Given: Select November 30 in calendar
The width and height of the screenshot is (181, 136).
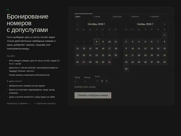Looking at the screenshot, I should point(126,69).
